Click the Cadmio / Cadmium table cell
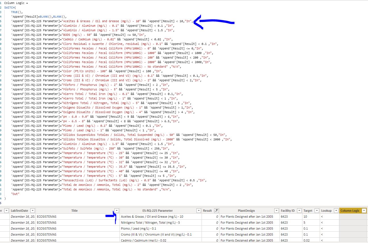The image size is (368, 243). [161, 240]
